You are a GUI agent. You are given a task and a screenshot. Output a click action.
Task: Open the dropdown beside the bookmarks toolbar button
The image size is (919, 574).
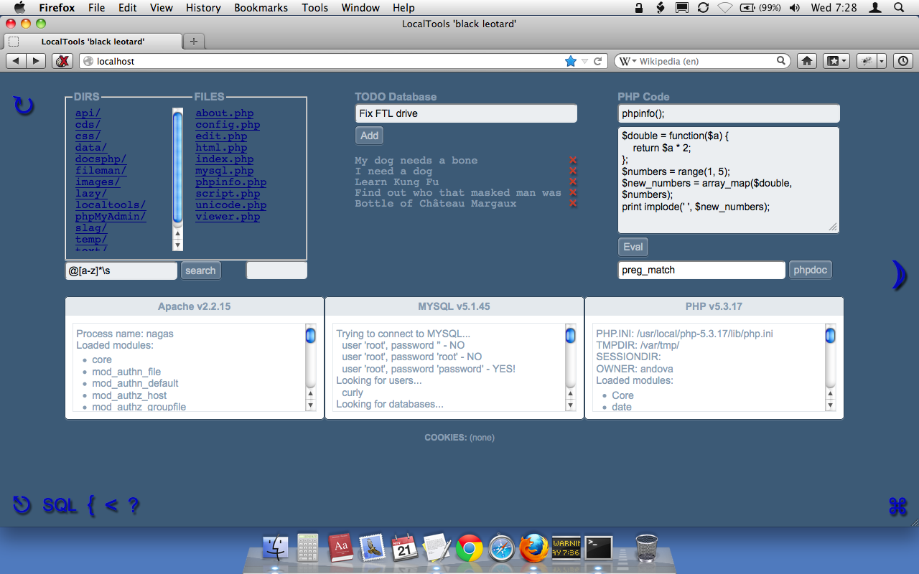pyautogui.click(x=844, y=61)
